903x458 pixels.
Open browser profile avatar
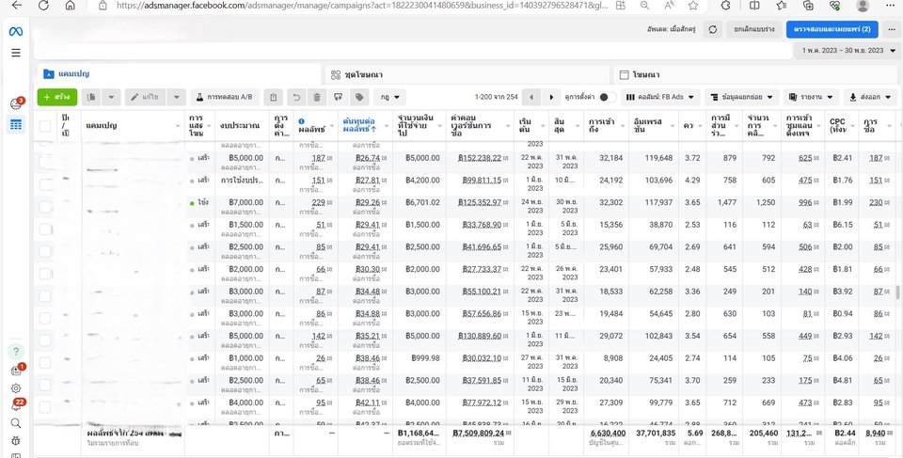[x=863, y=6]
